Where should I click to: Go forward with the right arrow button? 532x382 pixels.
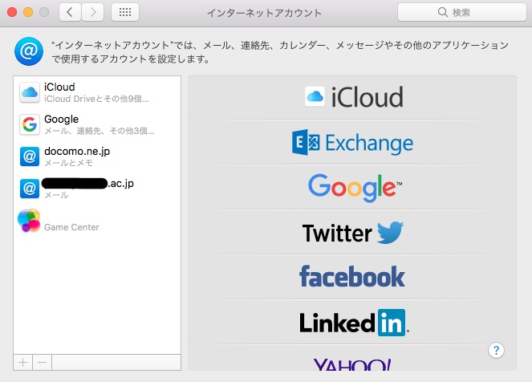click(x=92, y=12)
